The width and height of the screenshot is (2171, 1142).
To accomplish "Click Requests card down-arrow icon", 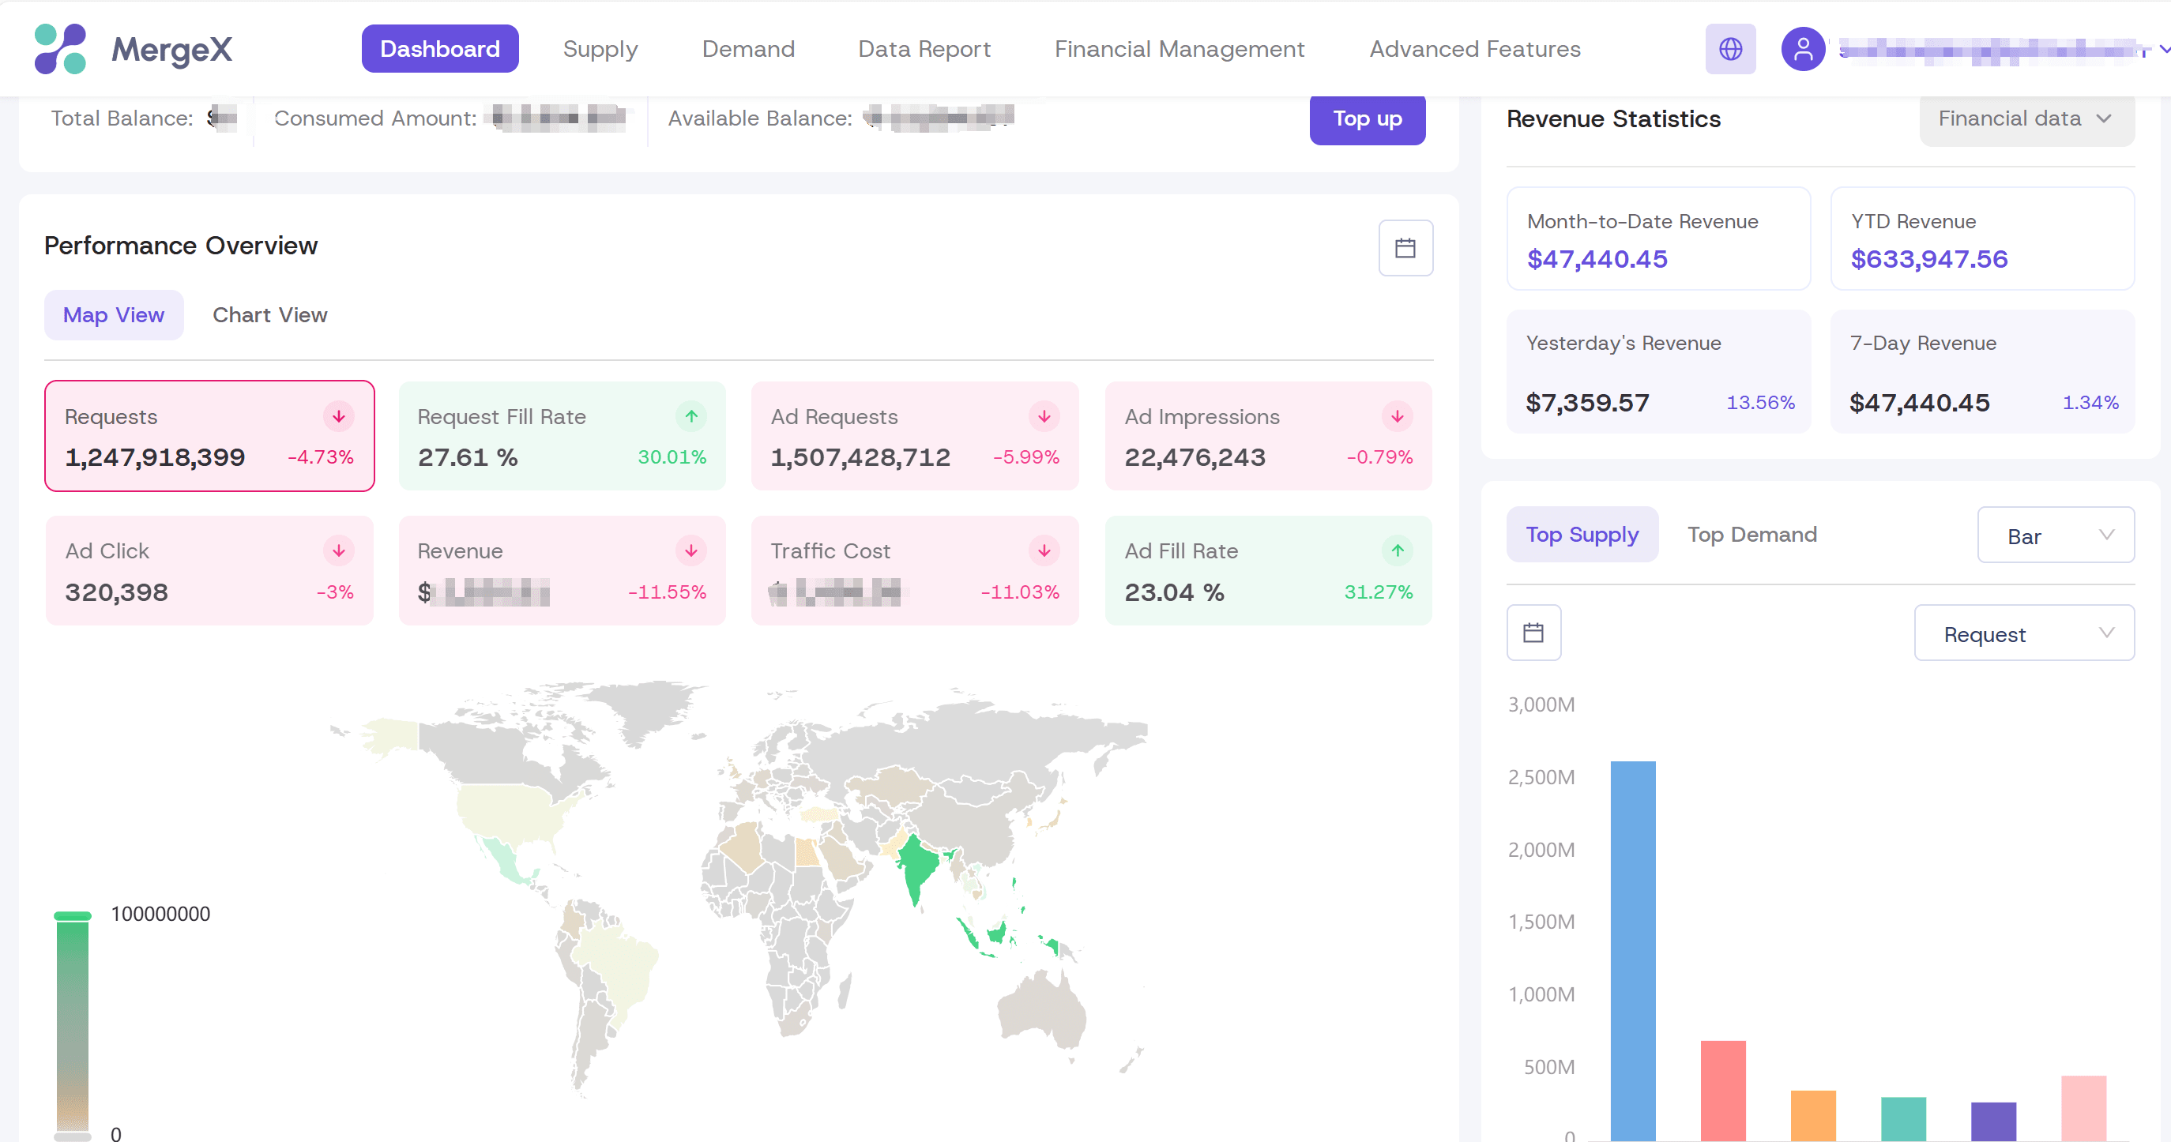I will coord(339,416).
